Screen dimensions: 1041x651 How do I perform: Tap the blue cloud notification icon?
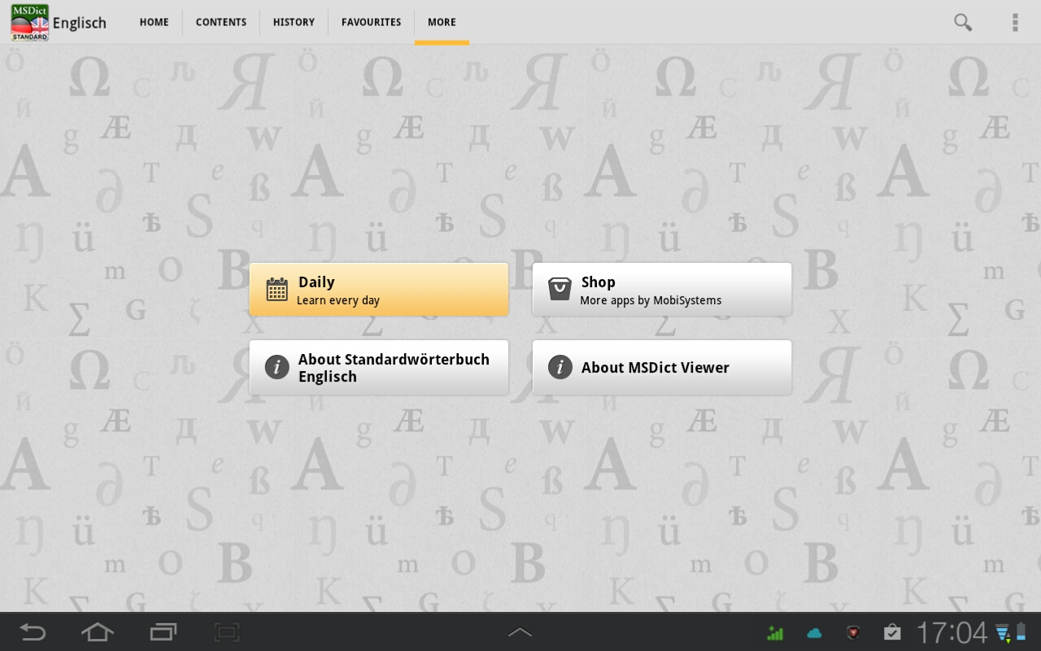coord(814,632)
